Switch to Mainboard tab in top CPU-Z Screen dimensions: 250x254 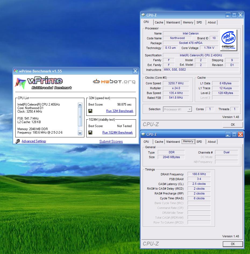(173, 22)
